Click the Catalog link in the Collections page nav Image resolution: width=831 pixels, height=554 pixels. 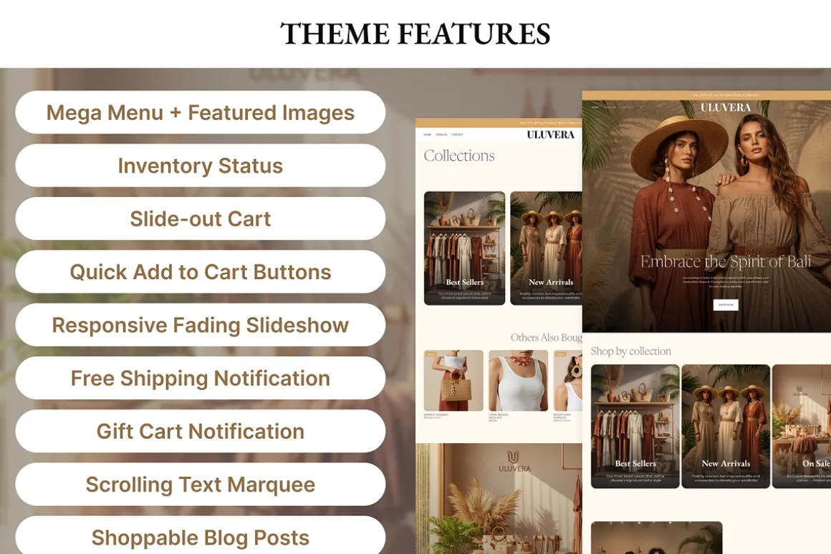[x=441, y=135]
